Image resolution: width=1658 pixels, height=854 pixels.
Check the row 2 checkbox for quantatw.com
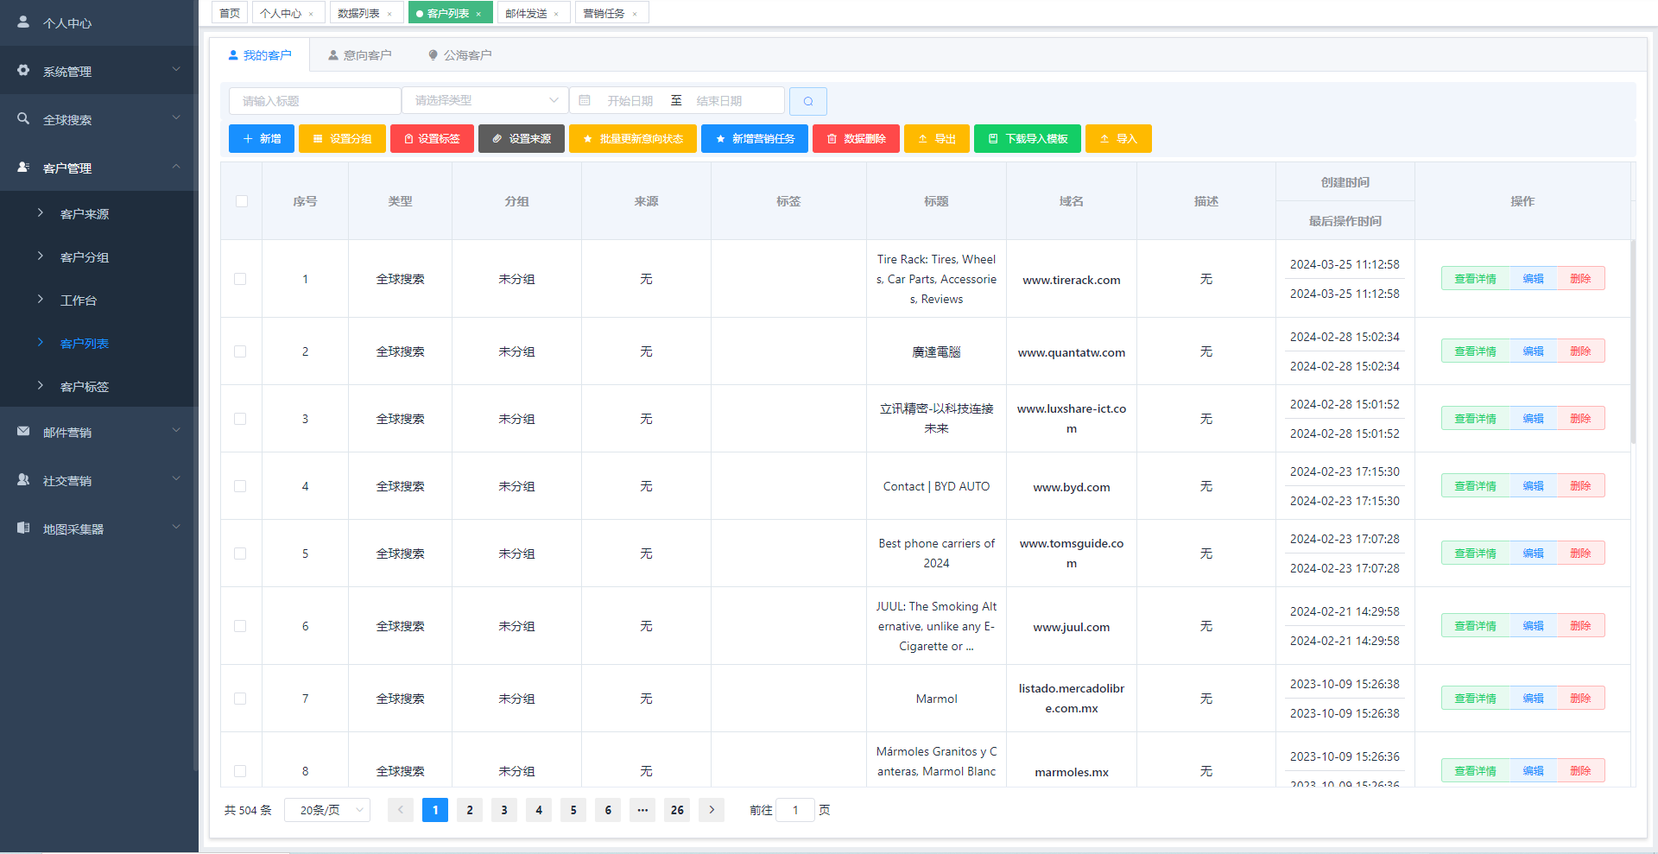click(x=240, y=351)
